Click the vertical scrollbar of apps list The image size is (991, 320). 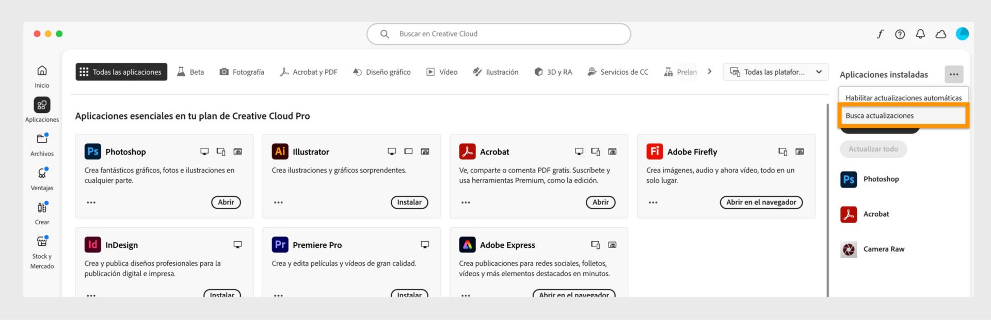pyautogui.click(x=828, y=200)
